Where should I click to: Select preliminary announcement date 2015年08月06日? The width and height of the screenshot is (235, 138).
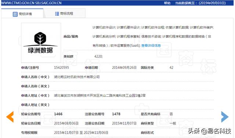(x=66, y=123)
